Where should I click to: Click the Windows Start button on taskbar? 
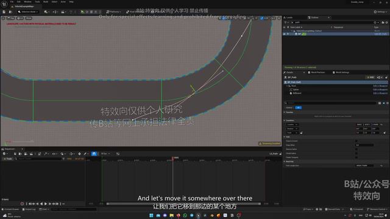click(x=151, y=215)
